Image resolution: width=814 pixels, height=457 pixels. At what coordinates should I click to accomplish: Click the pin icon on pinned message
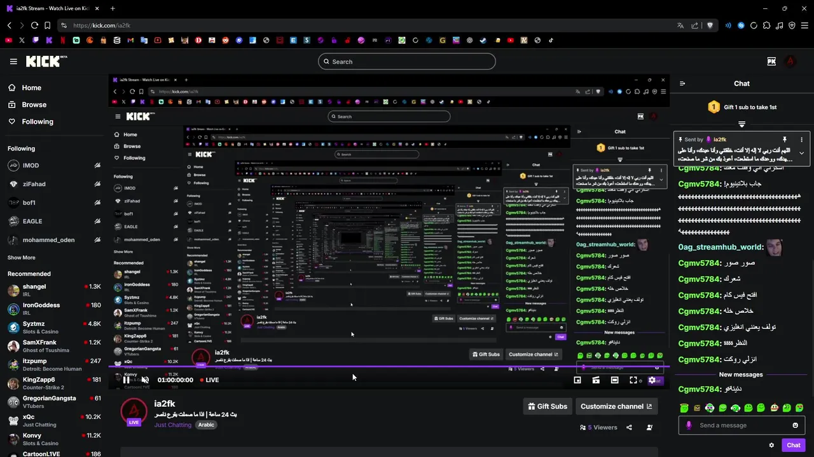pyautogui.click(x=785, y=139)
